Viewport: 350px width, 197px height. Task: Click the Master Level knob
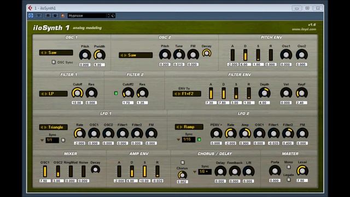[302, 171]
